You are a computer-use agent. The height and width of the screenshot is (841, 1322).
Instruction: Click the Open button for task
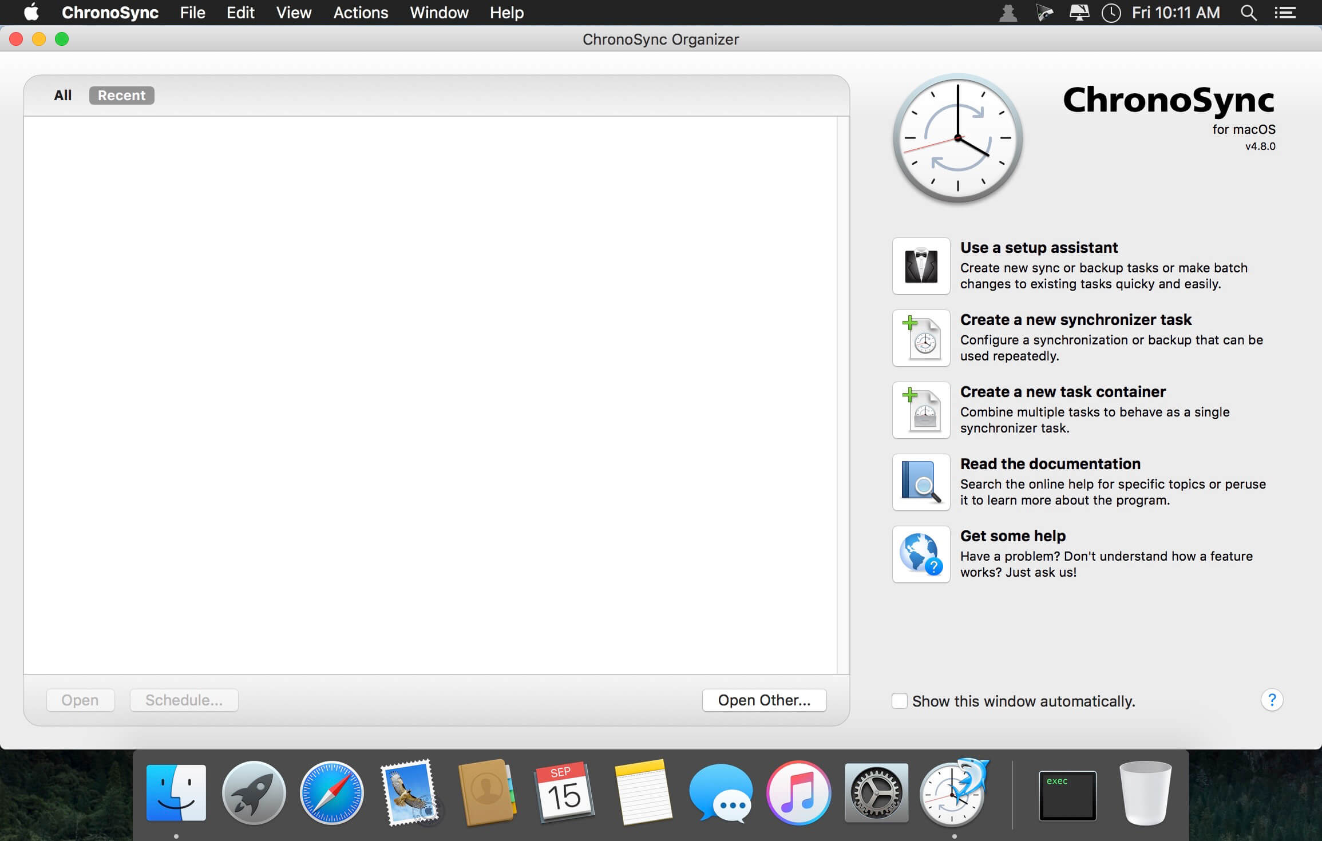point(79,700)
